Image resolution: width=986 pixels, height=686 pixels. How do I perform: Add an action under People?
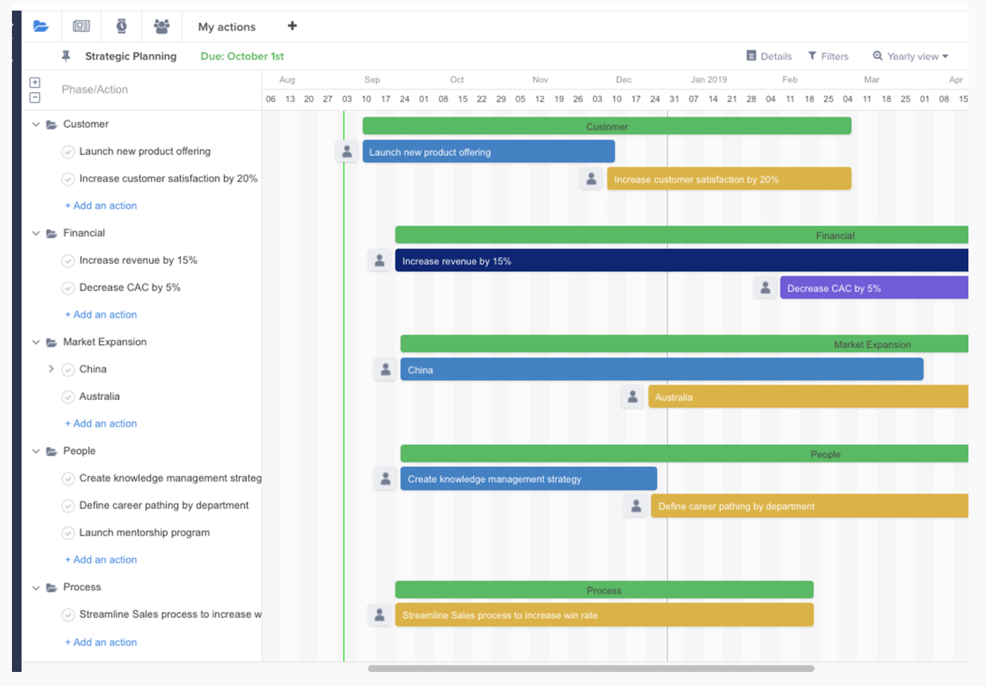pyautogui.click(x=101, y=560)
